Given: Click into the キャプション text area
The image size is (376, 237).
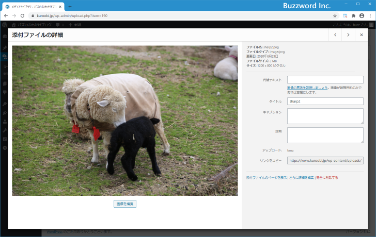Looking at the screenshot, I should 325,116.
